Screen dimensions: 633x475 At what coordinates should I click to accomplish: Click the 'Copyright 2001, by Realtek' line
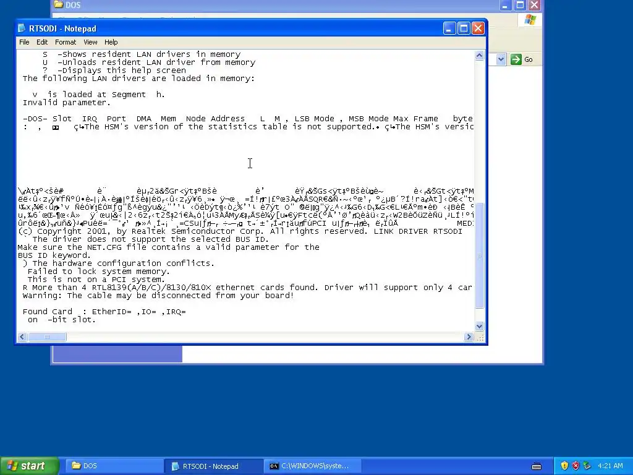coord(240,231)
